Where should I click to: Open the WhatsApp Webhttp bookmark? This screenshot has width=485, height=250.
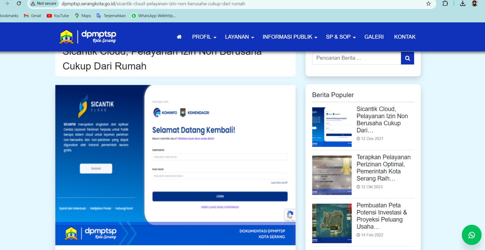coord(153,16)
